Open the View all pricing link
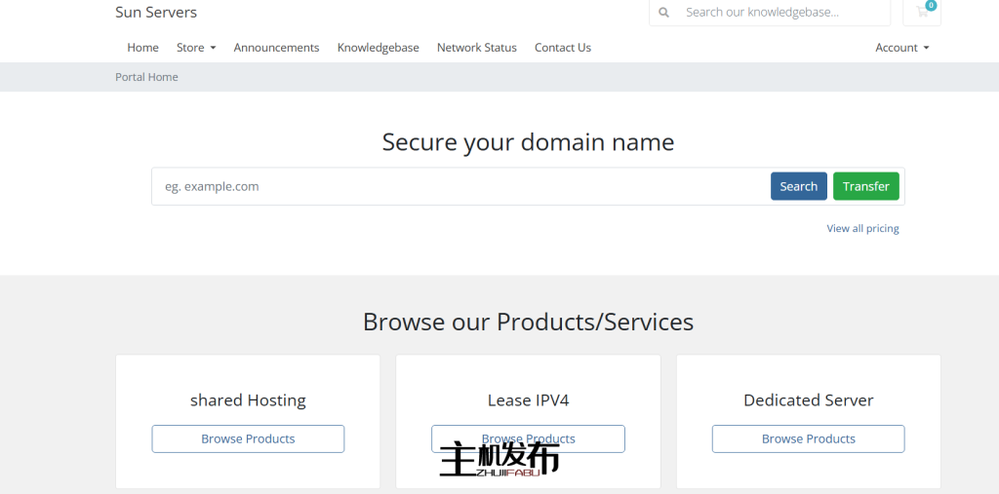The height and width of the screenshot is (494, 999). pyautogui.click(x=862, y=229)
